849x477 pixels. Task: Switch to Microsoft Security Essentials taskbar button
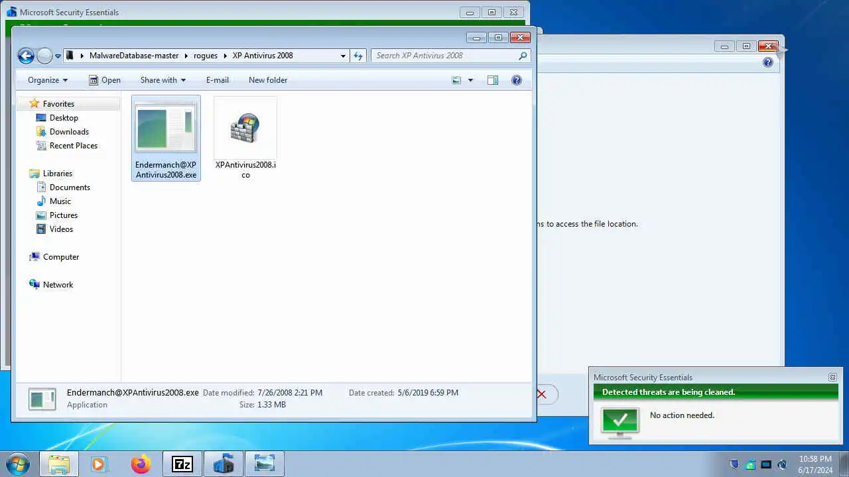click(224, 464)
